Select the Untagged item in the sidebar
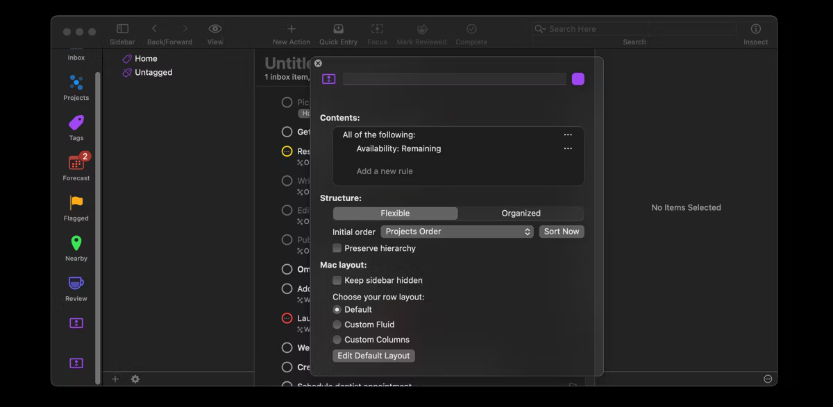 tap(153, 71)
